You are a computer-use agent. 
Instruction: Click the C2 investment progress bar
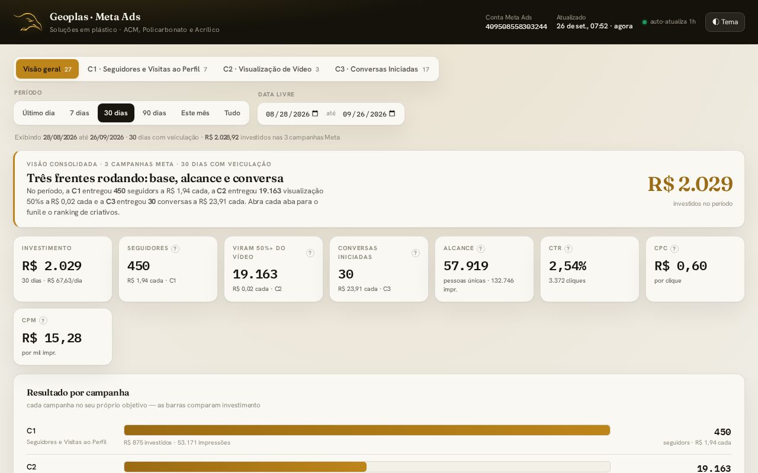pos(367,466)
